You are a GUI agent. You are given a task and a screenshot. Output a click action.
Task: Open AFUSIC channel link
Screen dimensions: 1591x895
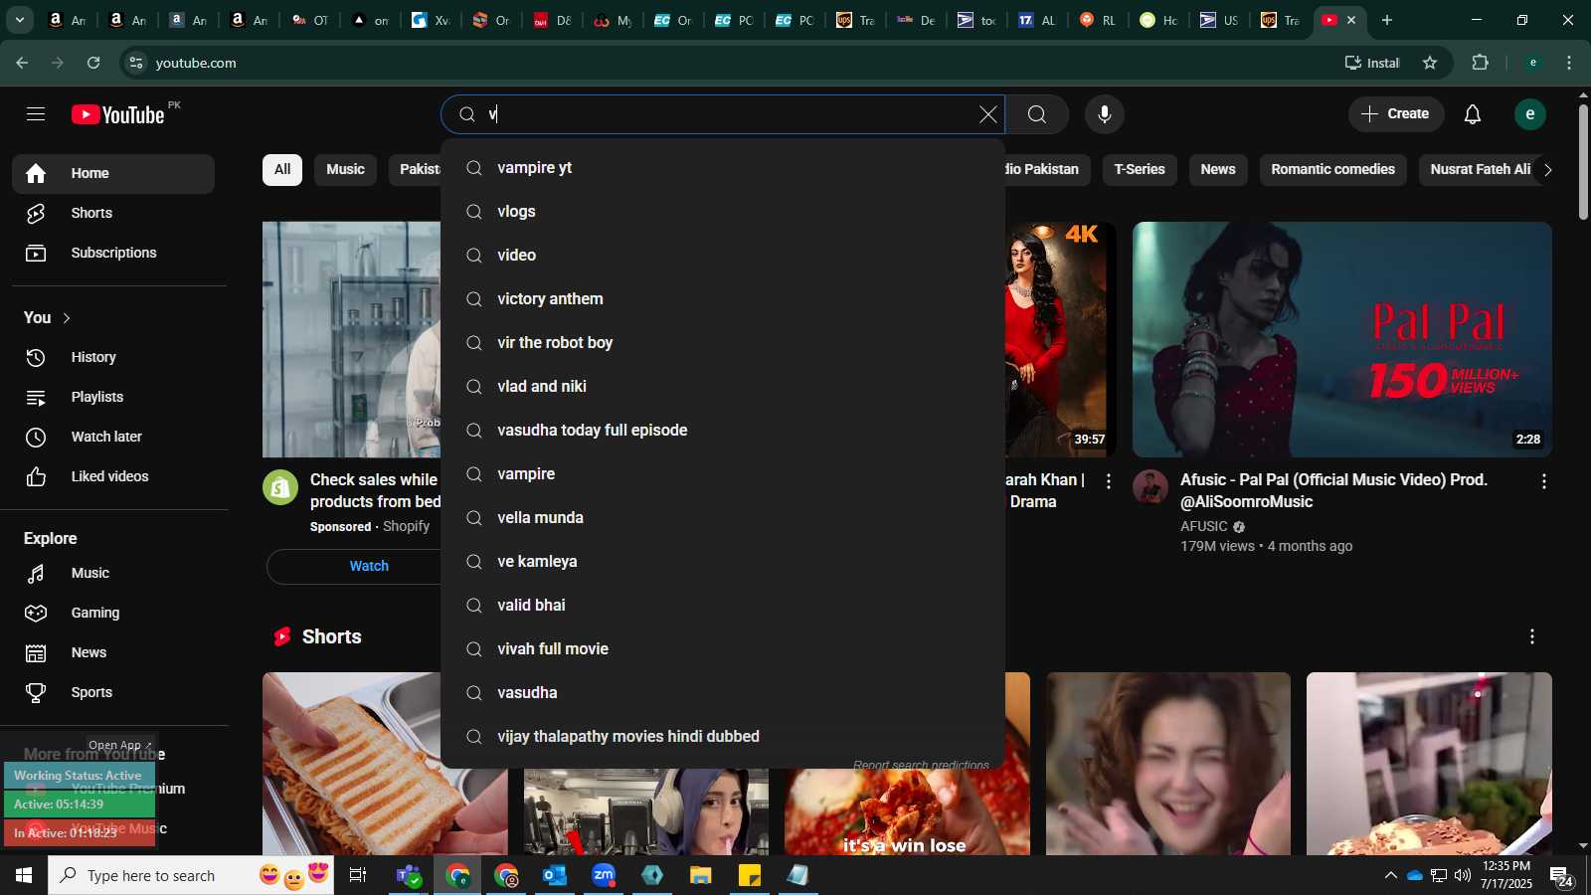pos(1204,526)
